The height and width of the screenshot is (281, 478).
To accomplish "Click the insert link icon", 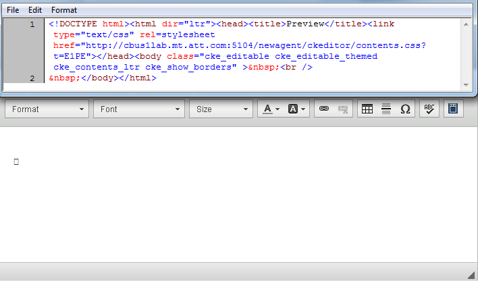I will [324, 109].
